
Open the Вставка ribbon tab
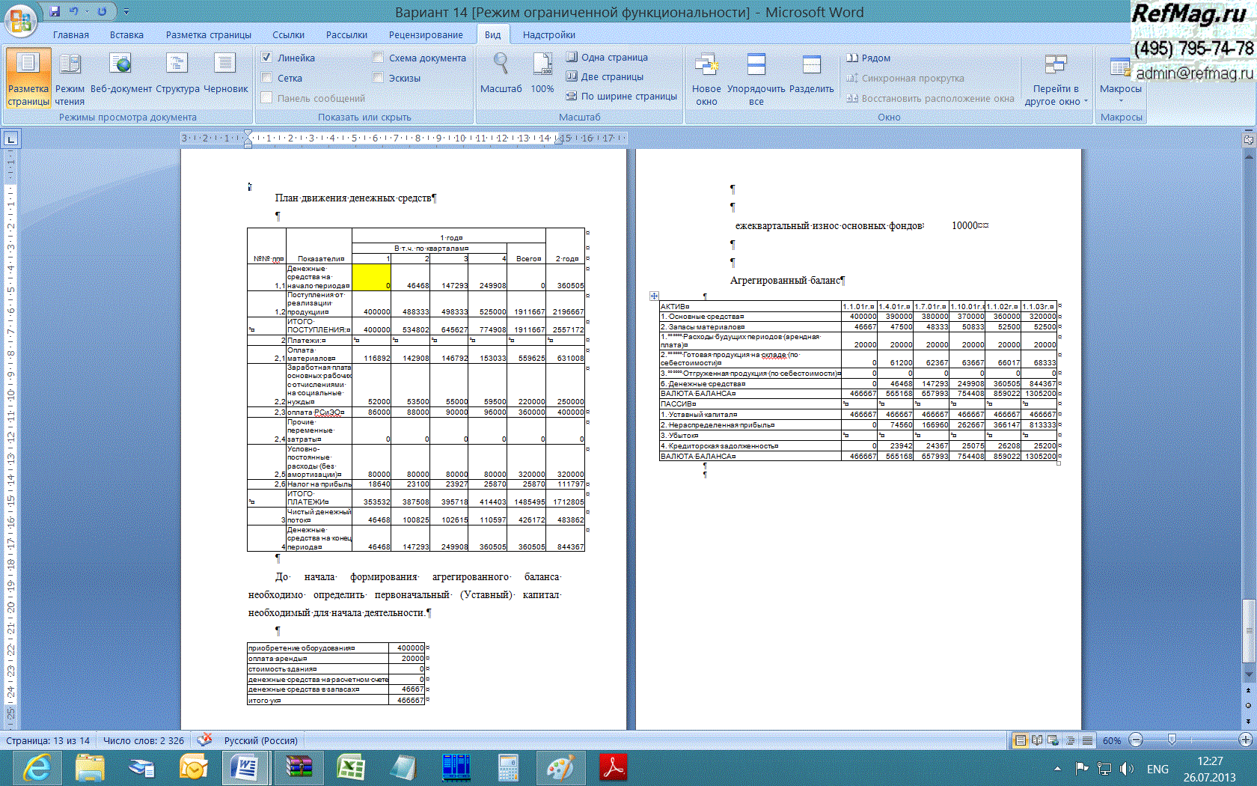126,35
